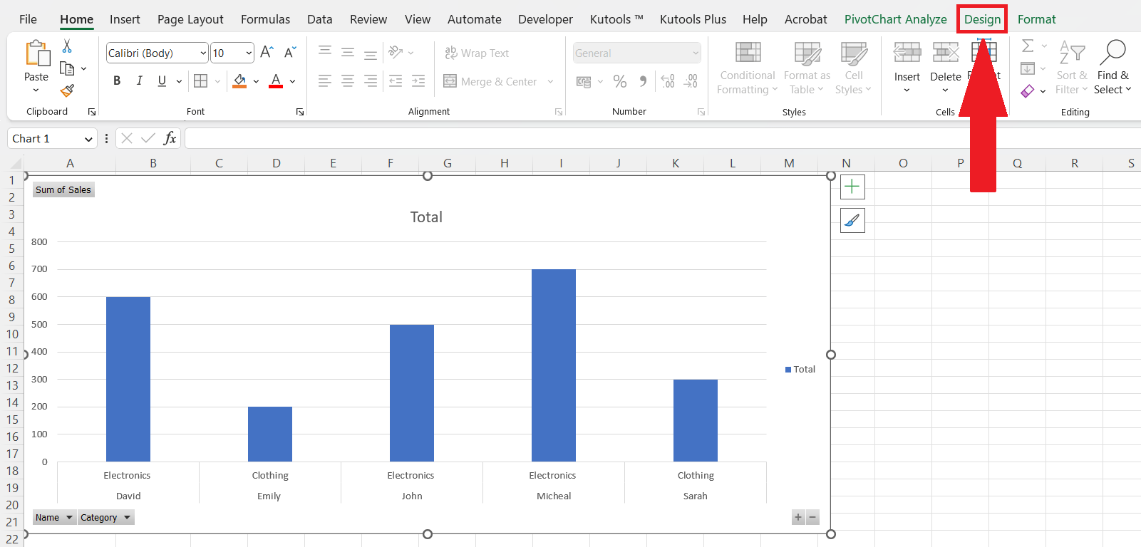1141x547 pixels.
Task: Click the Clear eraser icon
Action: point(1028,90)
